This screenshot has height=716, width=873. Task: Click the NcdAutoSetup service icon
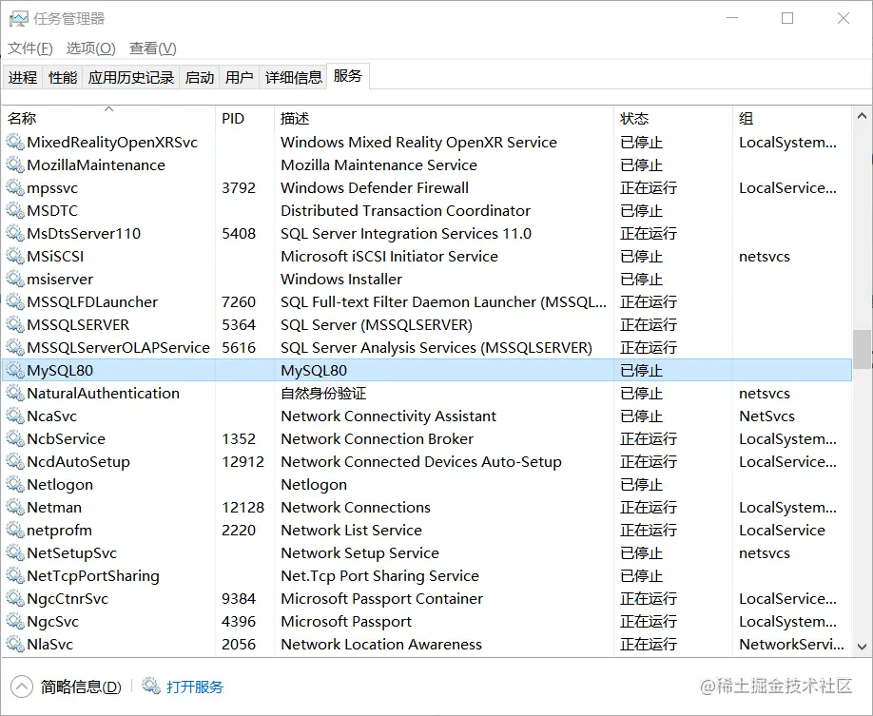pyautogui.click(x=15, y=461)
